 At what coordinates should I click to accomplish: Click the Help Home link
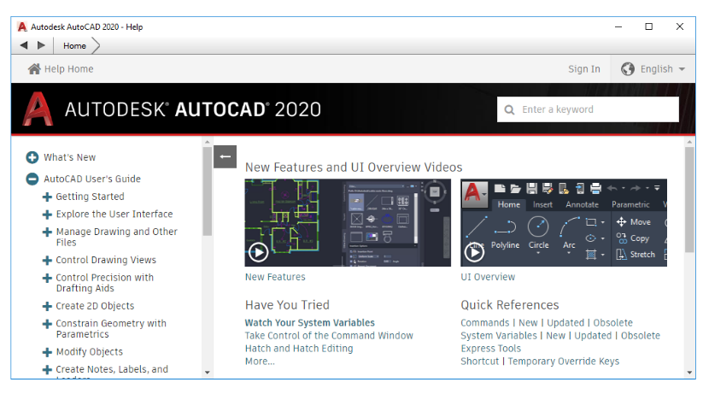68,68
